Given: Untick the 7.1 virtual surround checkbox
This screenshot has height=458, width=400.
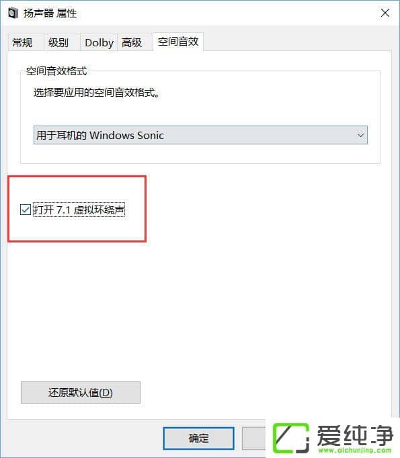Looking at the screenshot, I should point(26,210).
